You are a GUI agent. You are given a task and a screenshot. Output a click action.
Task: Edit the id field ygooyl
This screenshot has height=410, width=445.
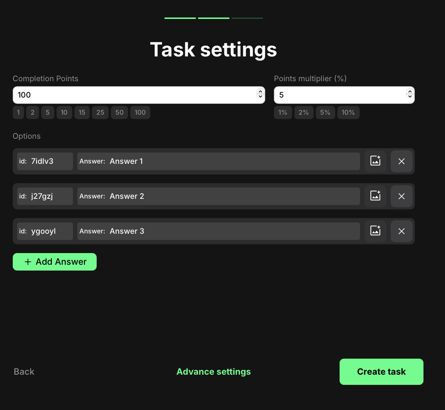45,231
